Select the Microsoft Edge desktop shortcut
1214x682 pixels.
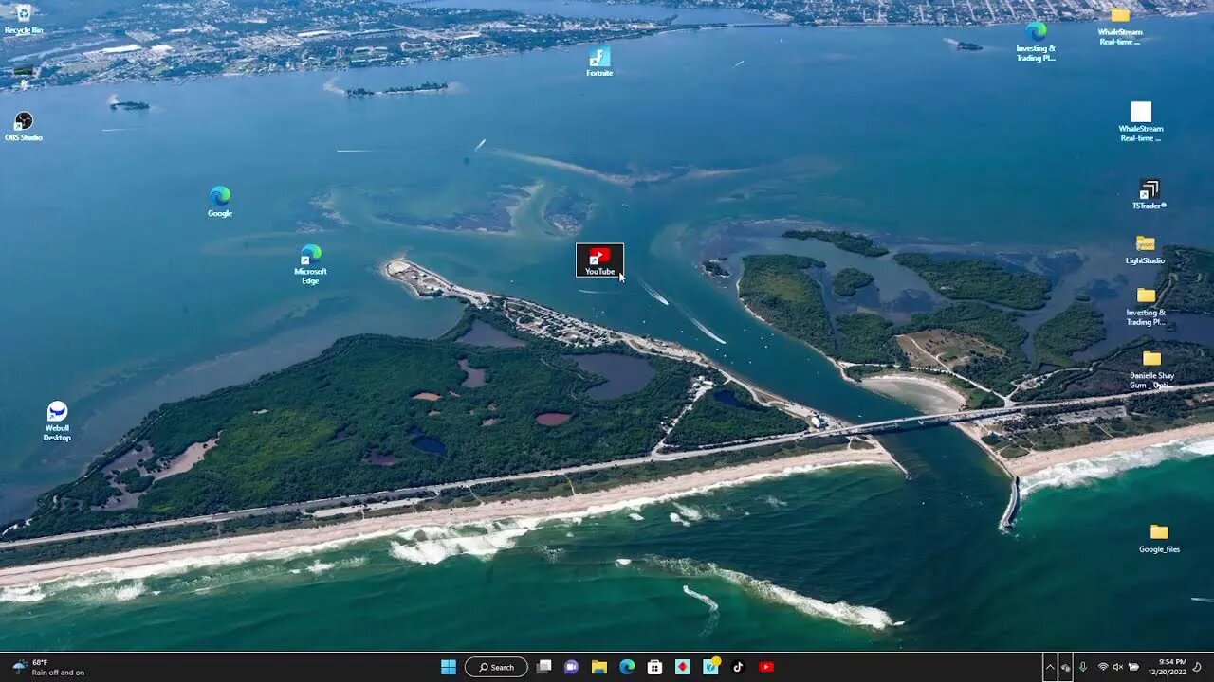pos(310,264)
